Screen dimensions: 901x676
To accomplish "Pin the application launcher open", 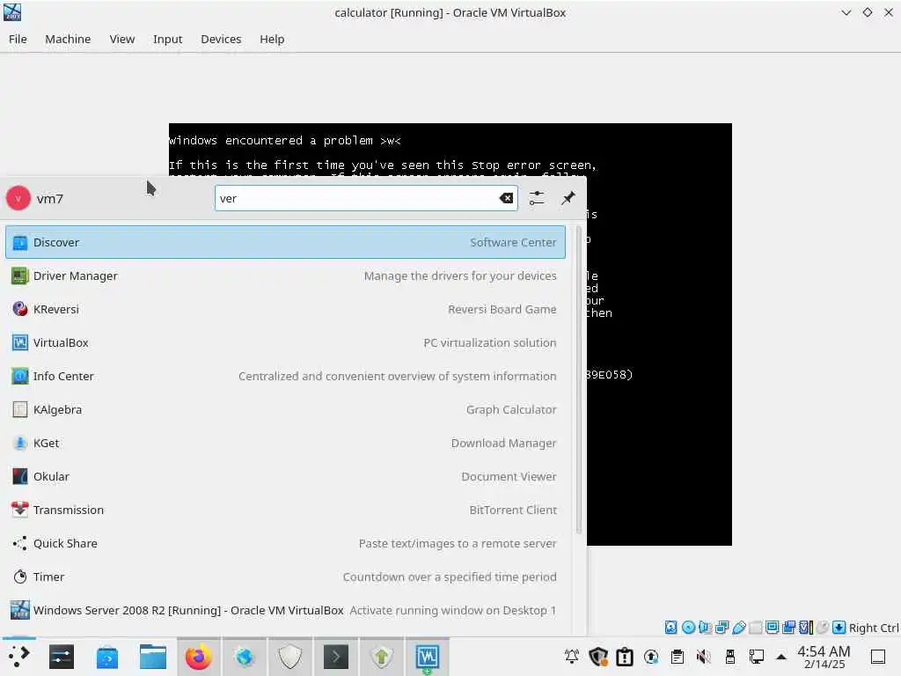I will [x=568, y=198].
